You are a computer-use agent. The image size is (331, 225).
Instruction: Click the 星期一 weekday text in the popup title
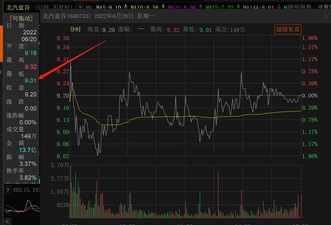tap(146, 16)
